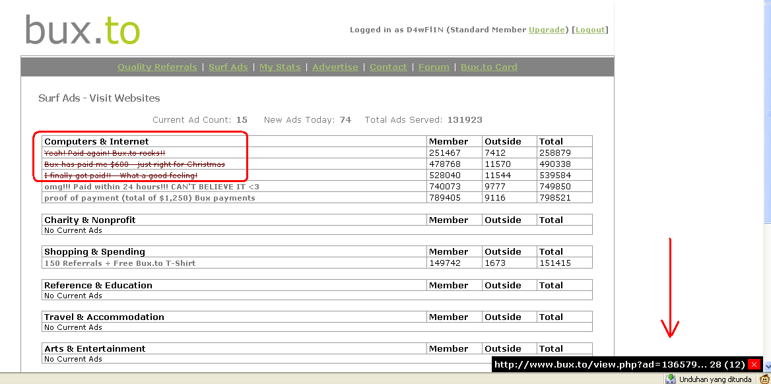Click member count 740073
Screen dimensions: 771x384
445,187
